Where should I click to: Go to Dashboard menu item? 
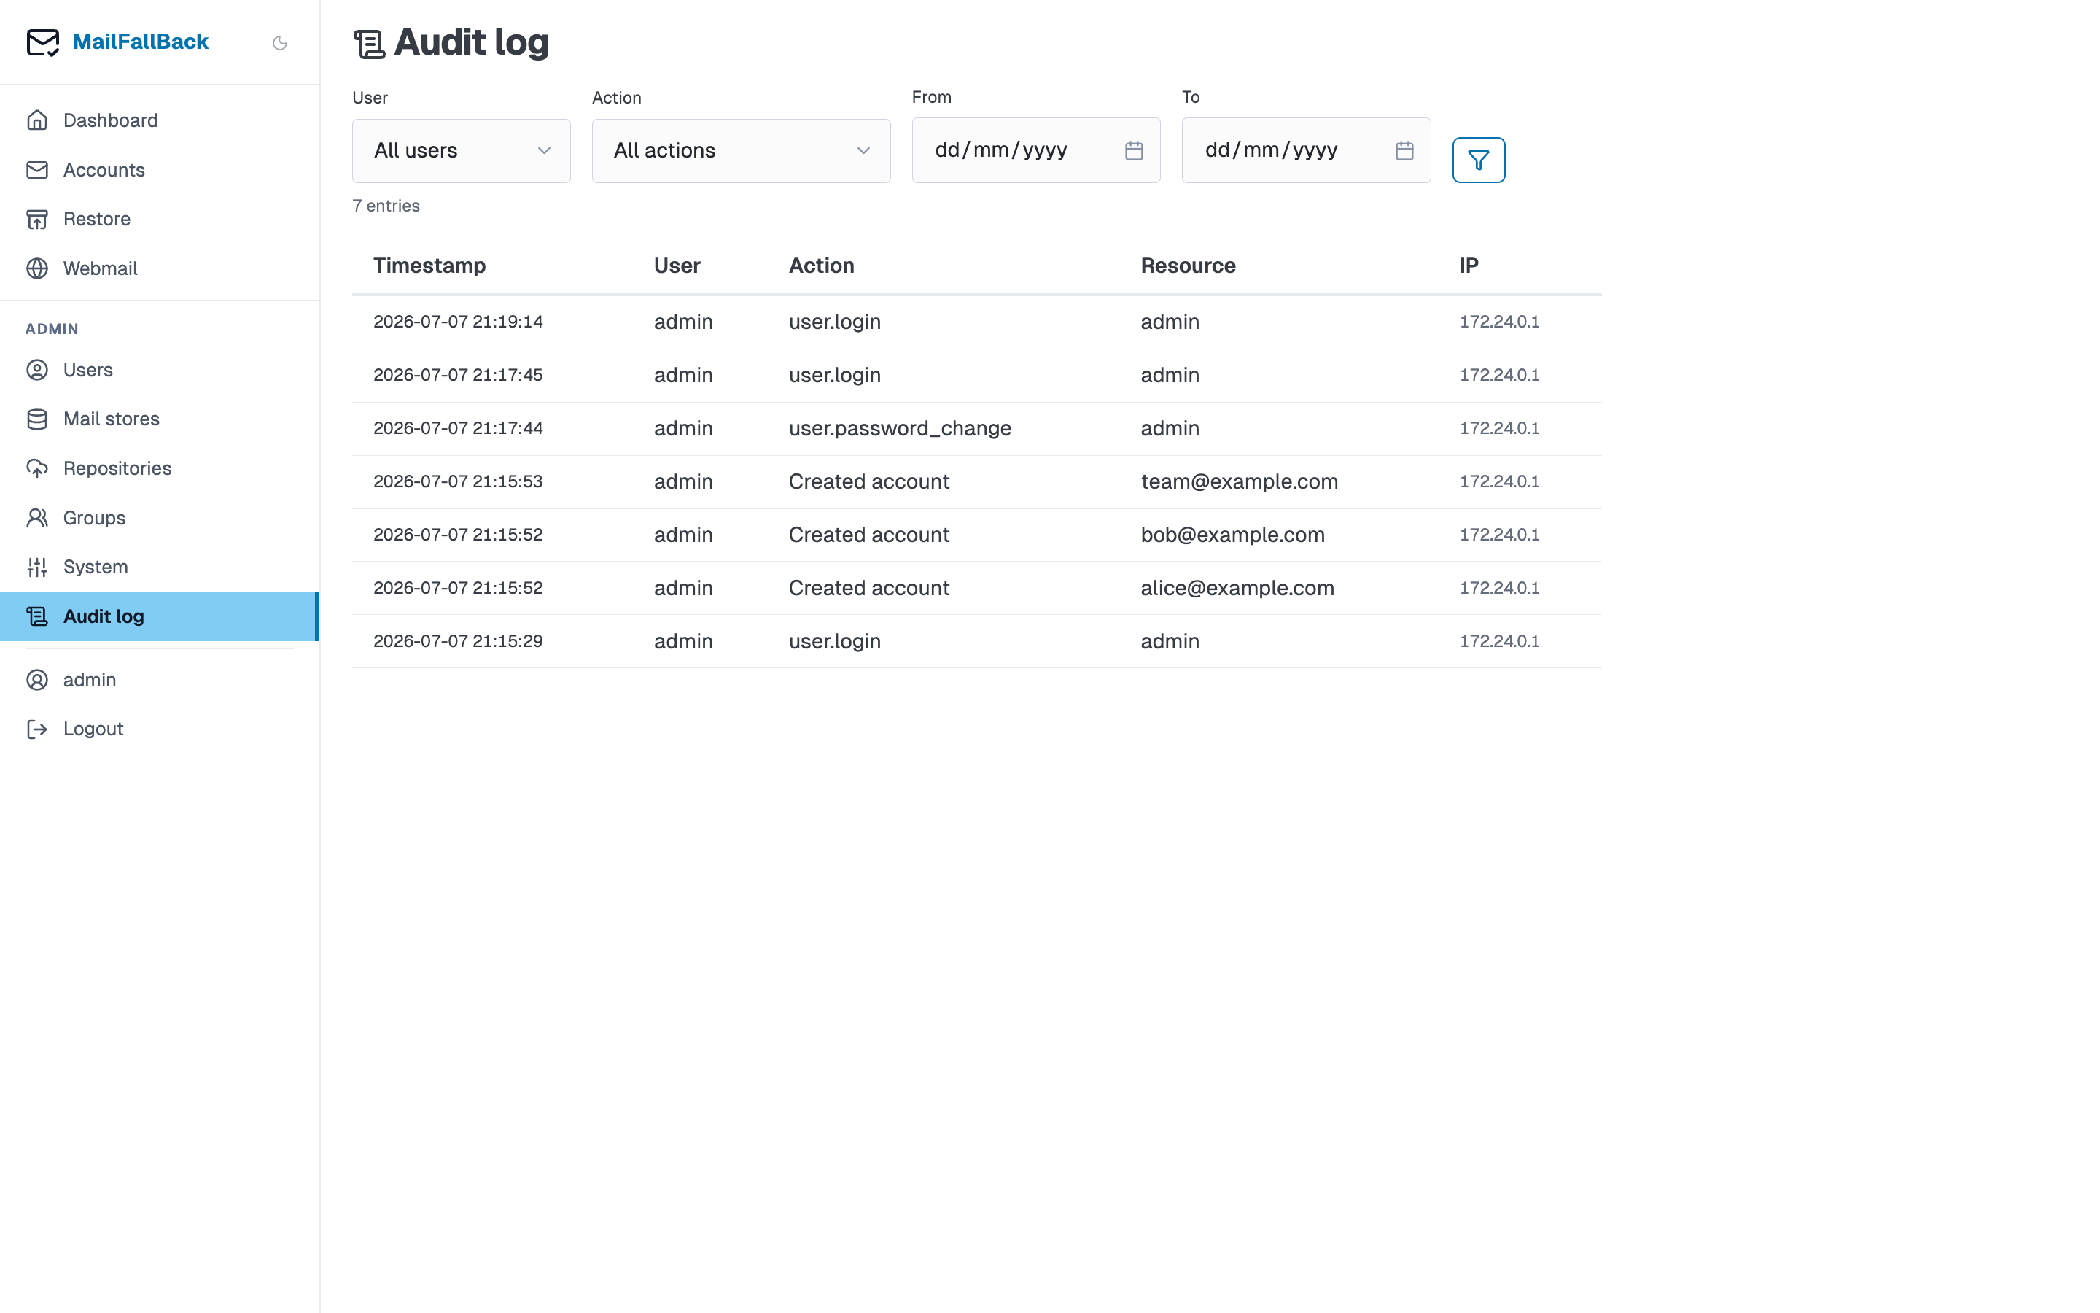pyautogui.click(x=160, y=120)
